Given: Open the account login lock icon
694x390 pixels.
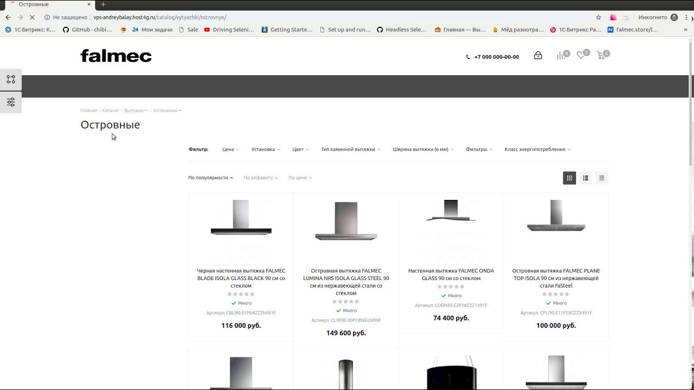Looking at the screenshot, I should click(x=538, y=55).
